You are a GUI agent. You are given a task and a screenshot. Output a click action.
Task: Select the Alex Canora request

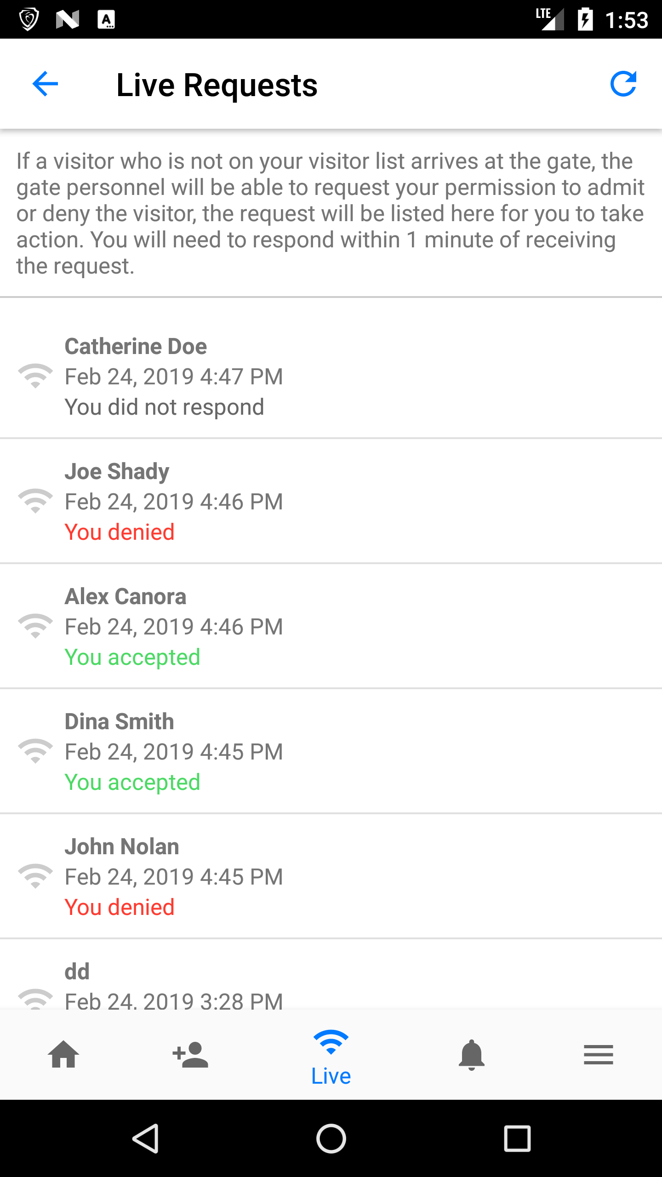[x=331, y=626]
